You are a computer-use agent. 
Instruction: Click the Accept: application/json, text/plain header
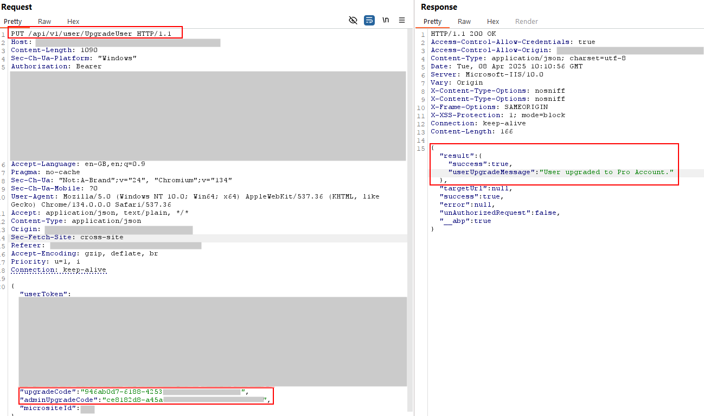click(x=100, y=213)
